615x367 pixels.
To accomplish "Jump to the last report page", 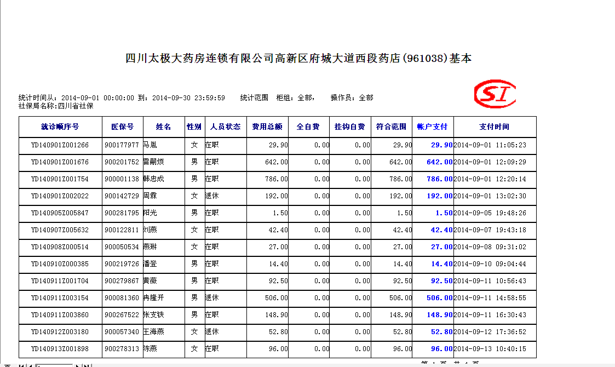I will click(87, 365).
